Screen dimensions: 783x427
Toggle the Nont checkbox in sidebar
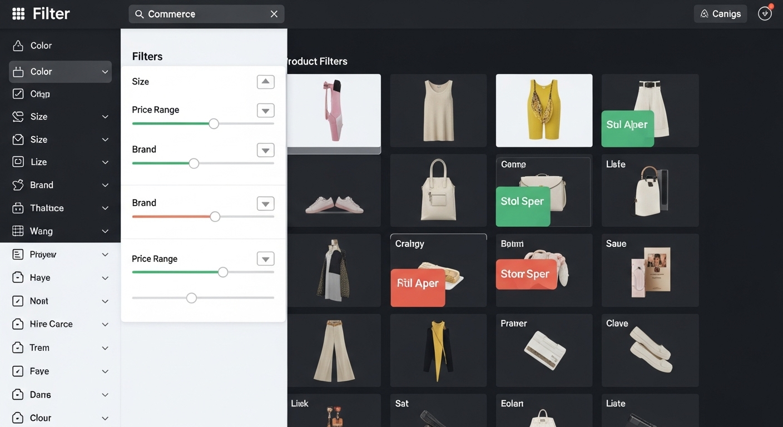coord(18,301)
